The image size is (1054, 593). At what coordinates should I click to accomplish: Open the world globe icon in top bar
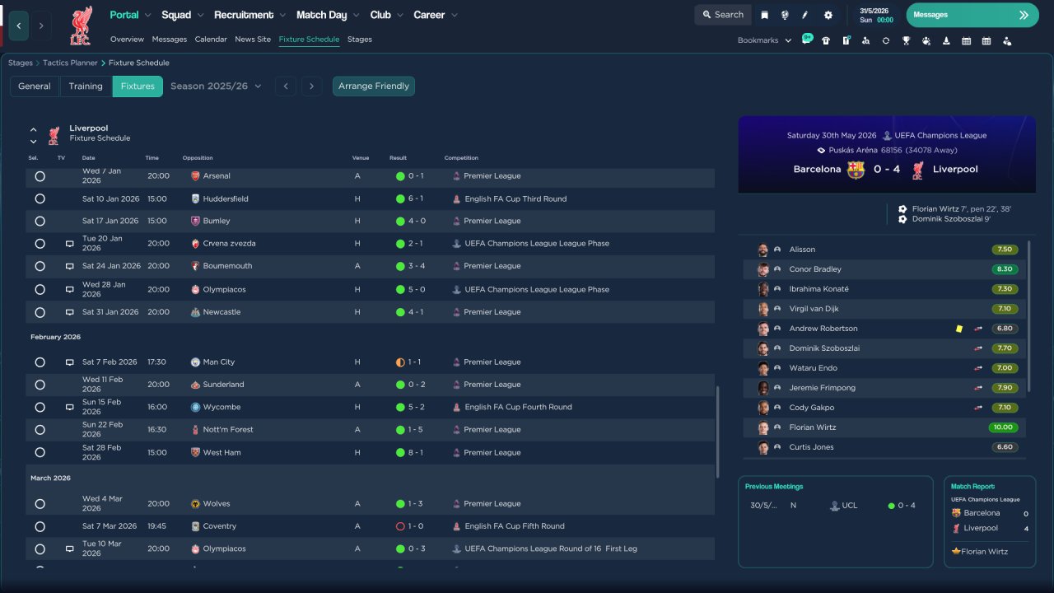(x=785, y=15)
